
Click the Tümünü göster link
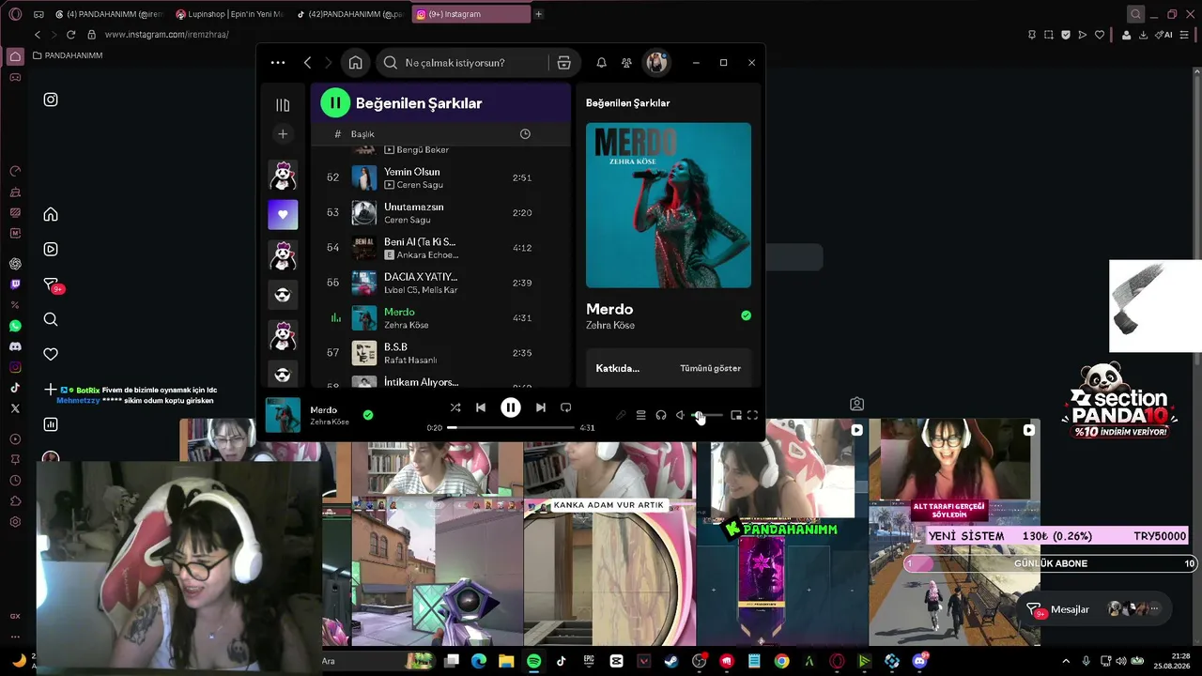click(710, 368)
